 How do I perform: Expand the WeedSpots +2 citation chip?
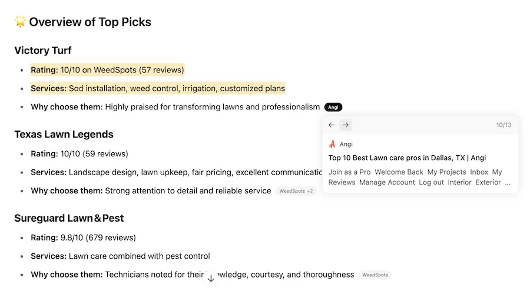[x=296, y=191]
